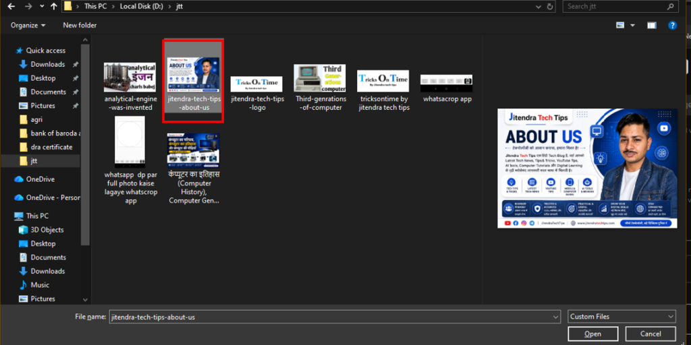Select tricksontime by jitendra tech tips file

383,91
